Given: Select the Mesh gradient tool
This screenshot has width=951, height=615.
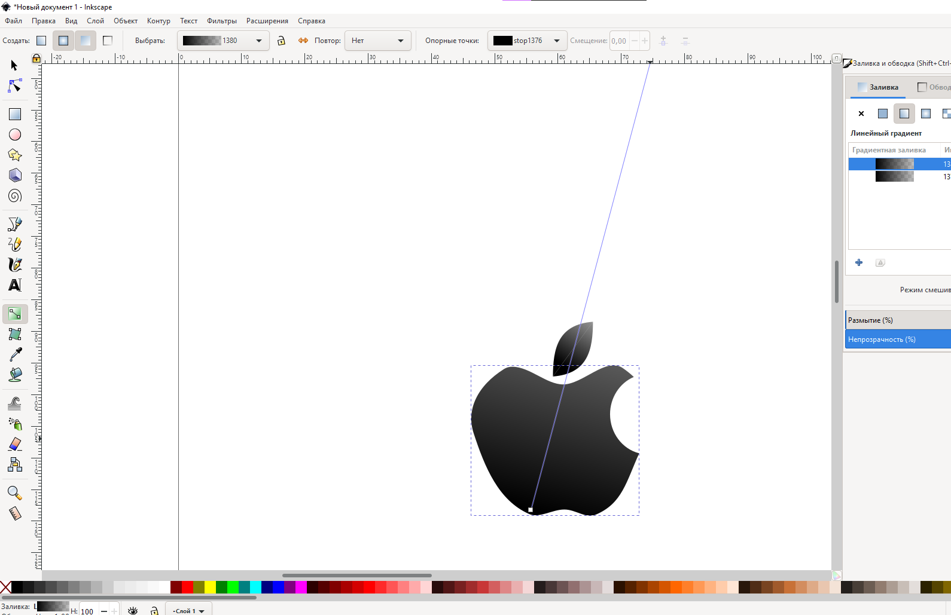Looking at the screenshot, I should click(x=14, y=334).
